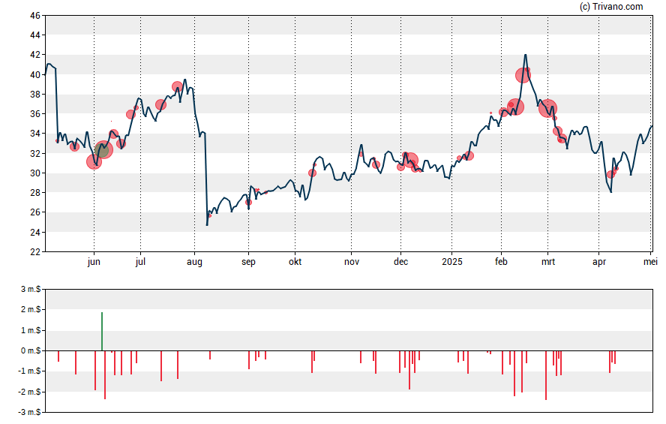
Task: Click the '34' price axis value
Action: 35,134
